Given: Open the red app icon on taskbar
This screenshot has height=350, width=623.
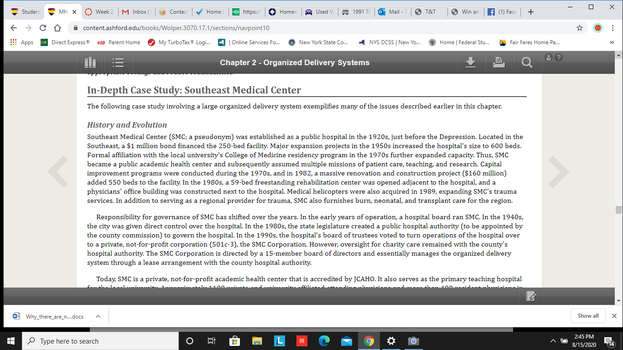Looking at the screenshot, I should [302, 341].
